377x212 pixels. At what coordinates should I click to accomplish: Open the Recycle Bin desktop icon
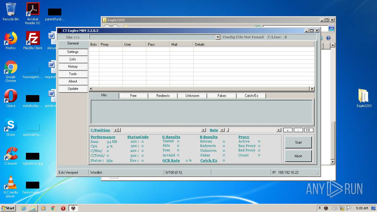coord(11,12)
